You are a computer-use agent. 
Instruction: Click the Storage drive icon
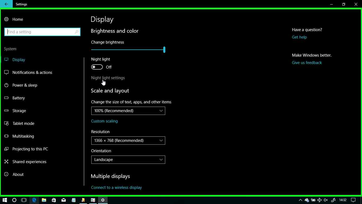pos(6,111)
